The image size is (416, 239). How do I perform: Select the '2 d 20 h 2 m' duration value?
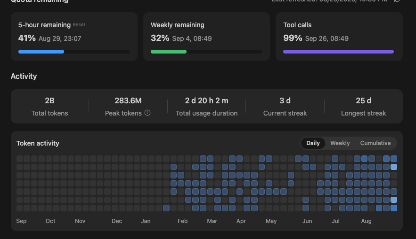[x=207, y=101]
